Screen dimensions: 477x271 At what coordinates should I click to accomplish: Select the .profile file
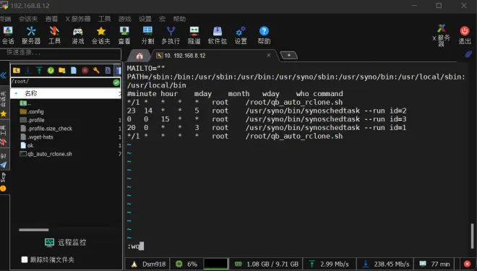(32, 120)
